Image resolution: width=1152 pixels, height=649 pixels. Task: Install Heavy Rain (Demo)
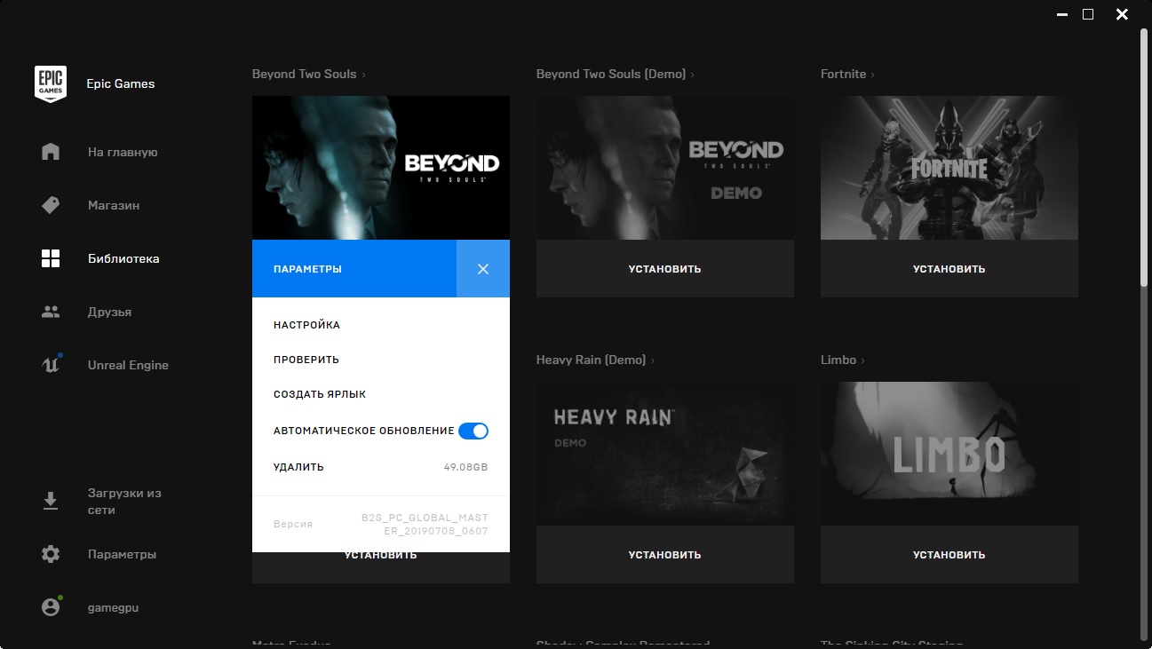[665, 554]
